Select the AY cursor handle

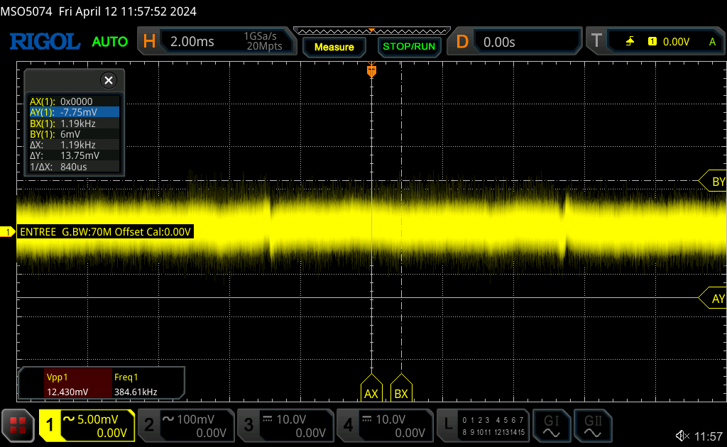tap(713, 299)
